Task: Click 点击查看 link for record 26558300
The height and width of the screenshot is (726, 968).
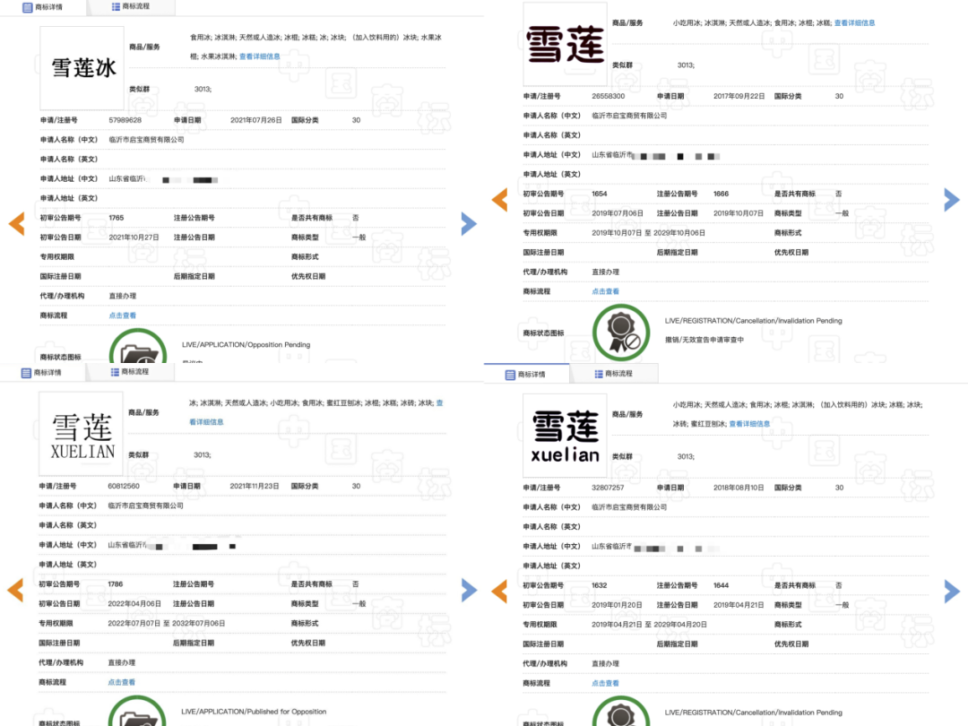Action: click(x=605, y=291)
